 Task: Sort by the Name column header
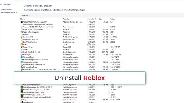tap(22, 19)
